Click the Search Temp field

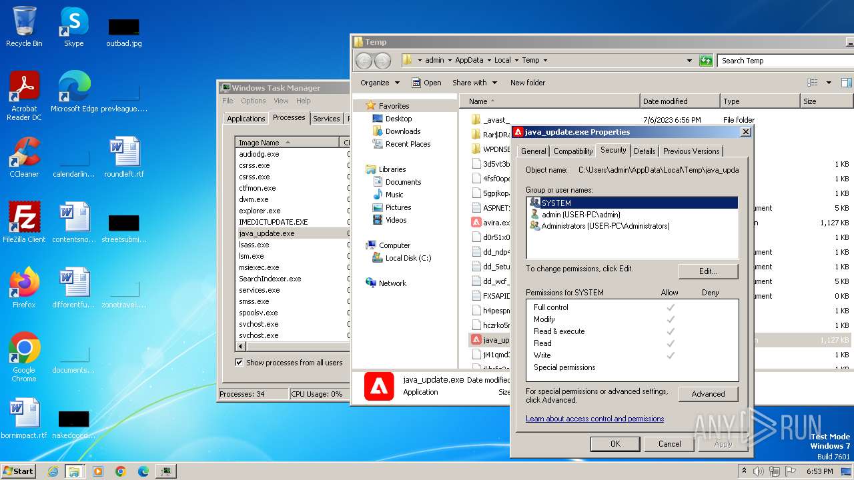click(x=785, y=61)
